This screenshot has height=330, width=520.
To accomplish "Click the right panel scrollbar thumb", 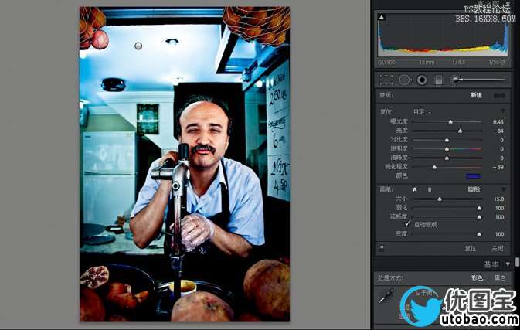I will (x=517, y=262).
